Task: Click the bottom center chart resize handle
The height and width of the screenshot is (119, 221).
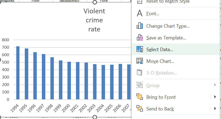Action: [x=95, y=117]
